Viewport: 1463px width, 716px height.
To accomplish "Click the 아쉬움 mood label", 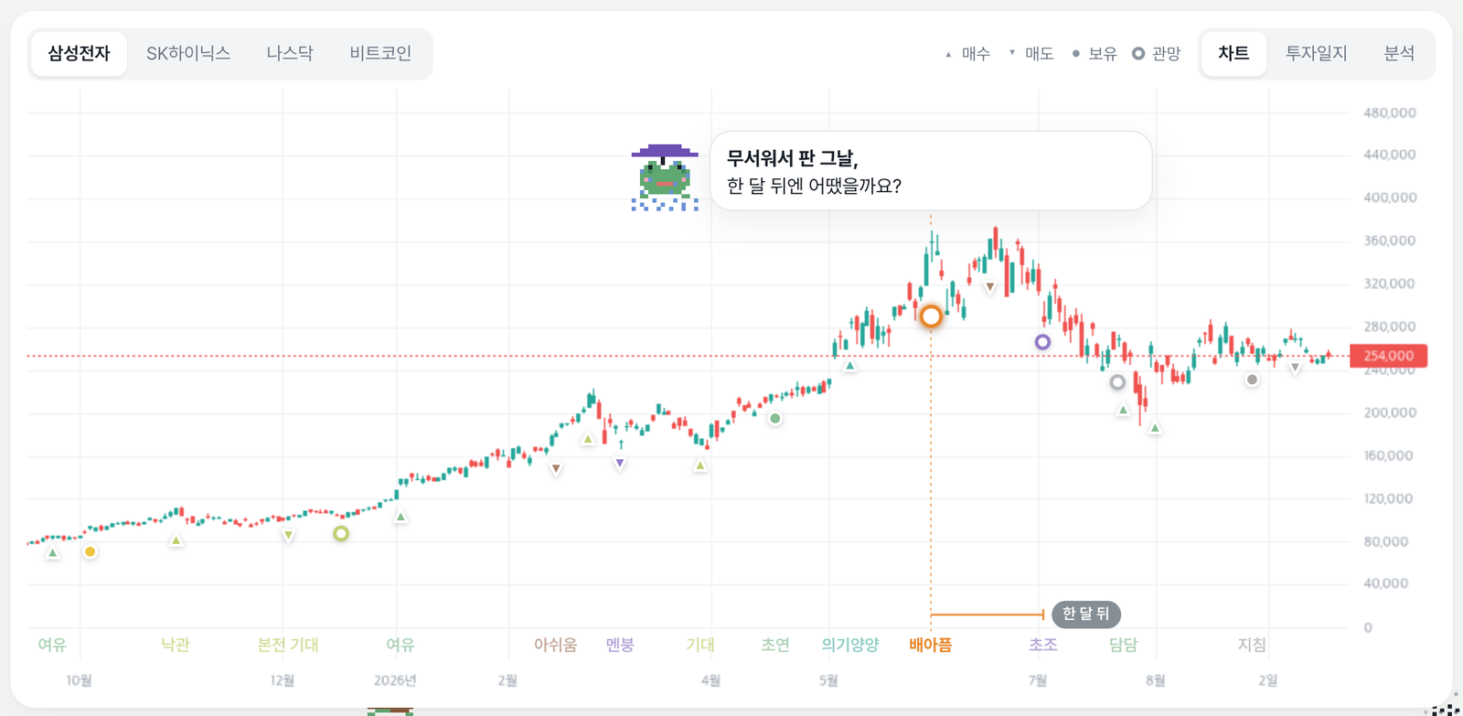I will click(556, 645).
